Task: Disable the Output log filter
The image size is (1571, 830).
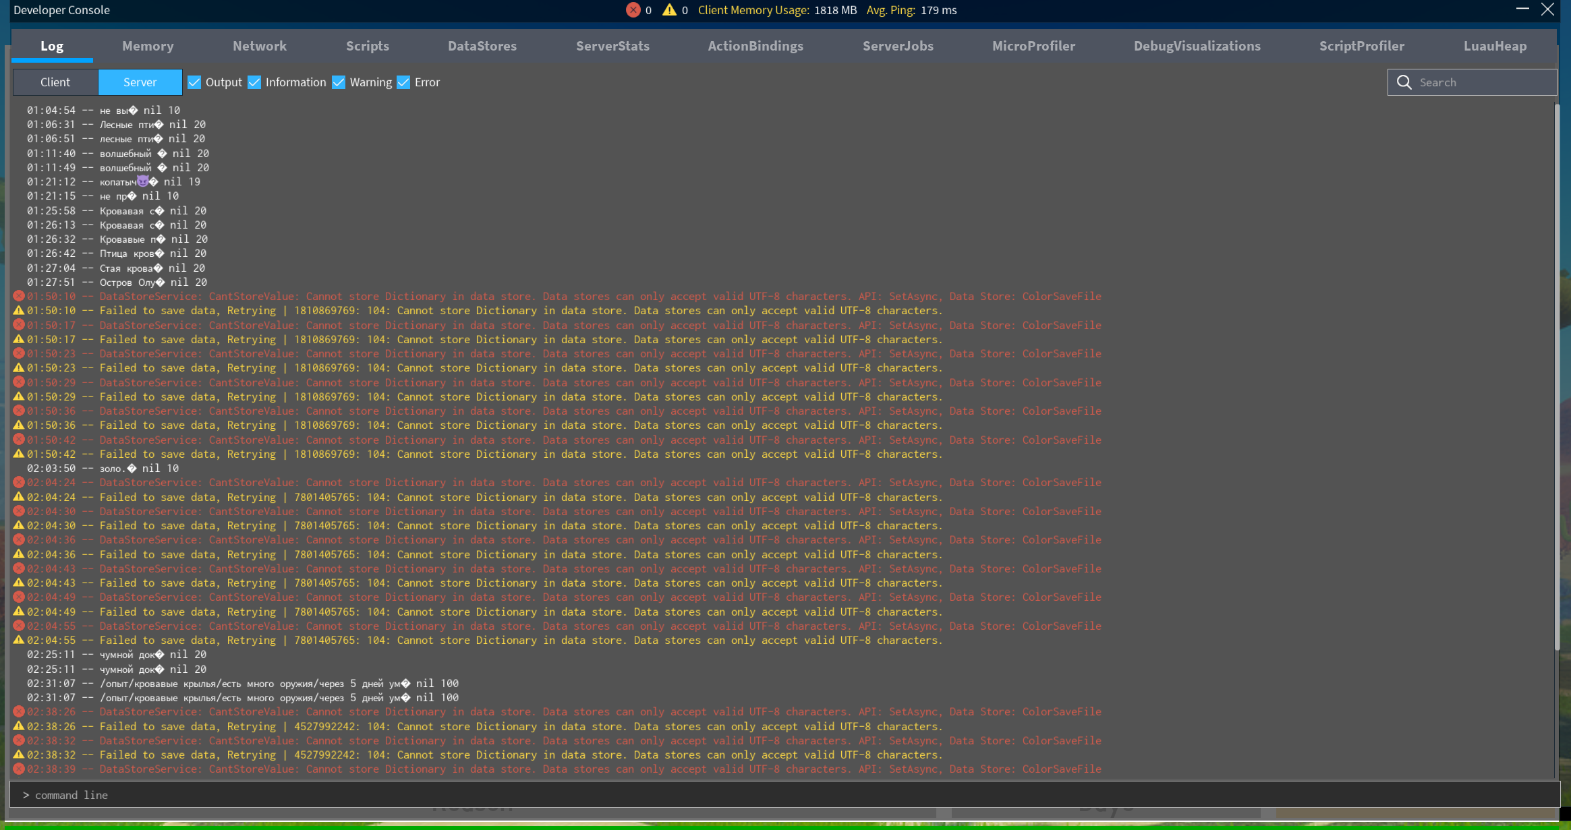Action: [194, 82]
